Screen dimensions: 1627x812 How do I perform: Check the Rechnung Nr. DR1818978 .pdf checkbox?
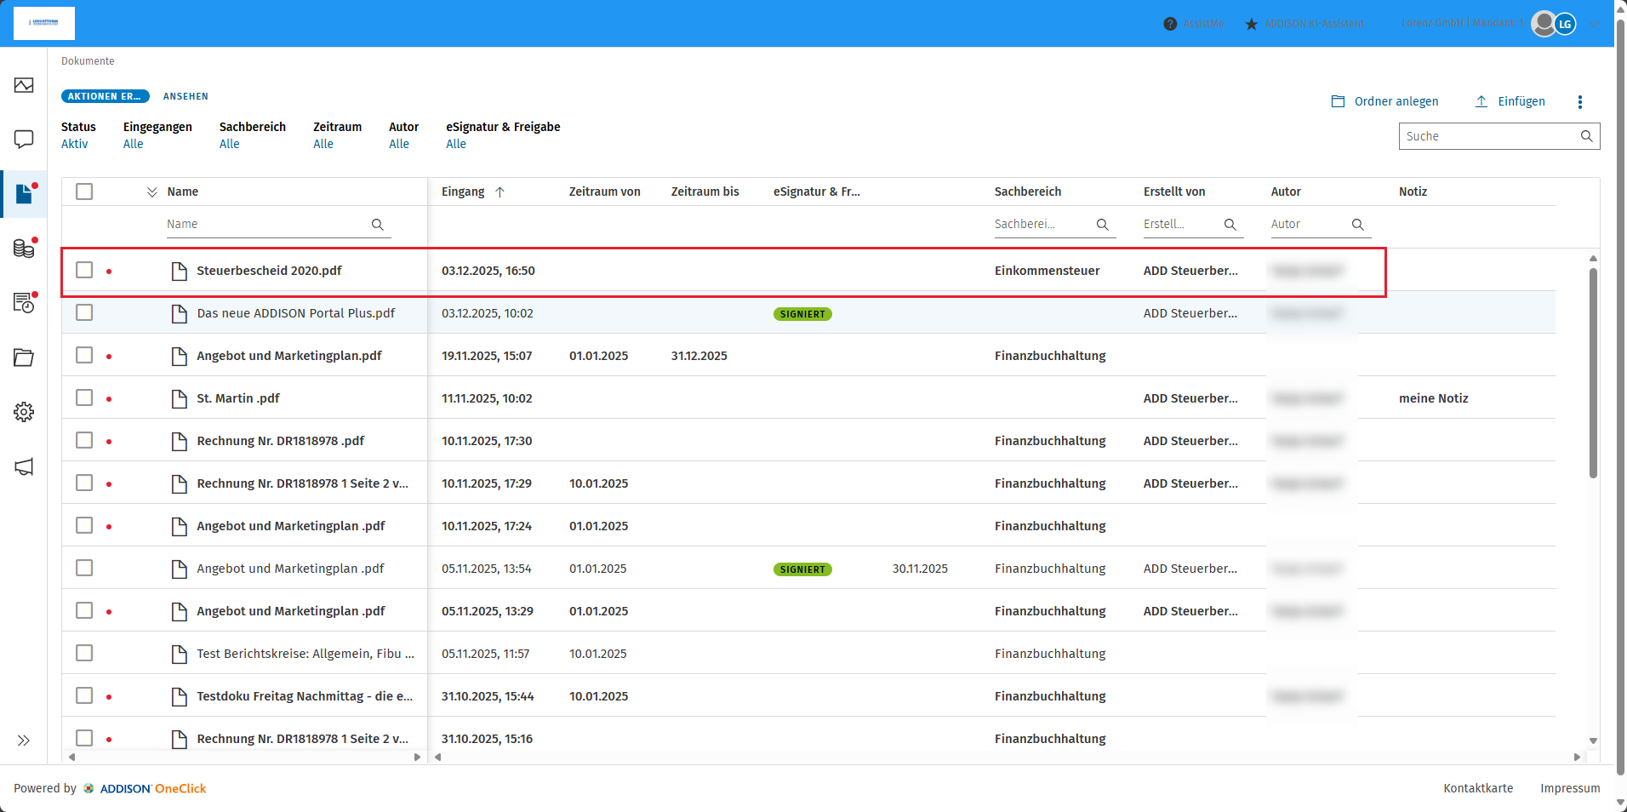84,440
